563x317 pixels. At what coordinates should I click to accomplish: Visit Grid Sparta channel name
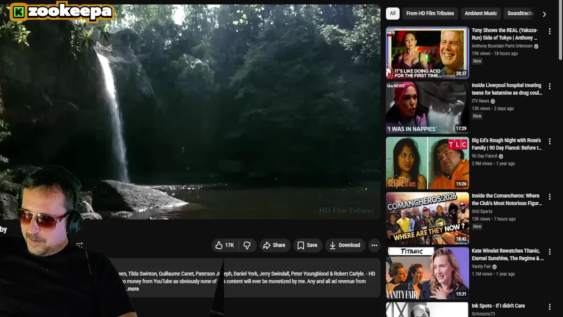(x=482, y=211)
